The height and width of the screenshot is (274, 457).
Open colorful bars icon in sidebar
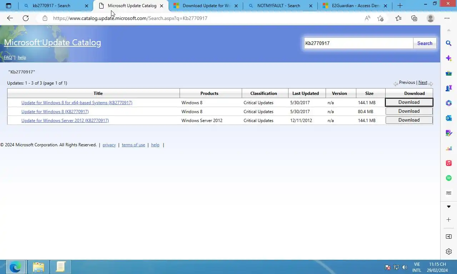click(449, 148)
